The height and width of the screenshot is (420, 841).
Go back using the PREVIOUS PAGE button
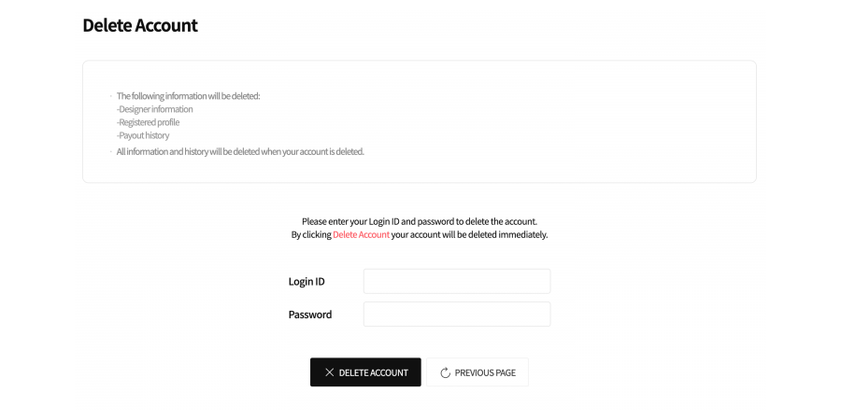[x=478, y=372]
